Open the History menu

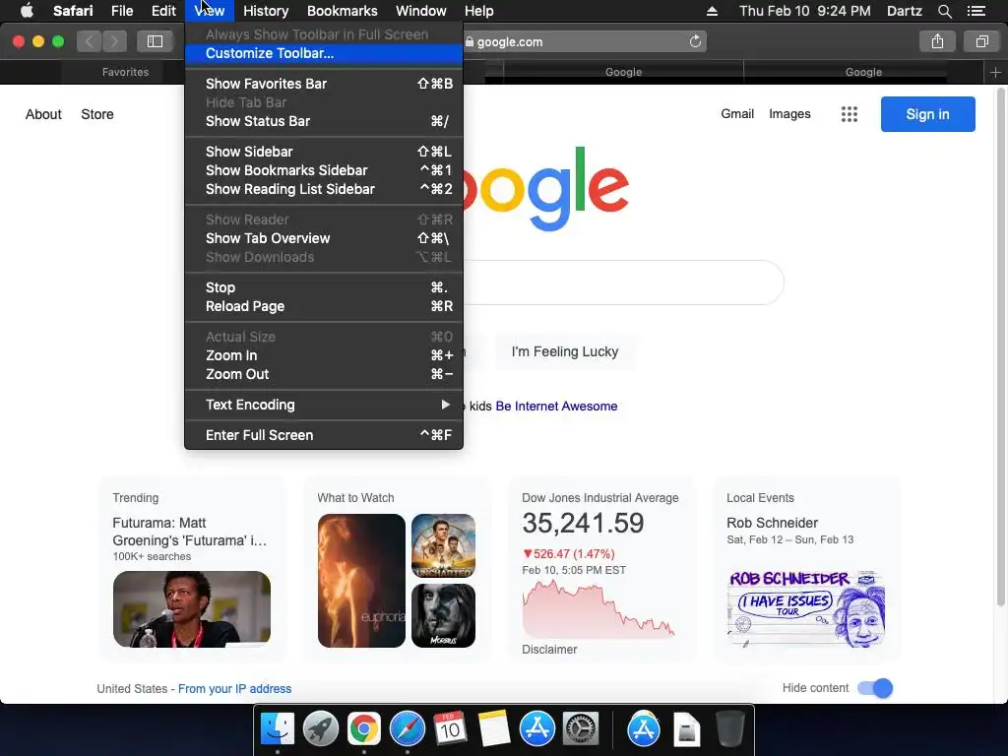pyautogui.click(x=266, y=11)
